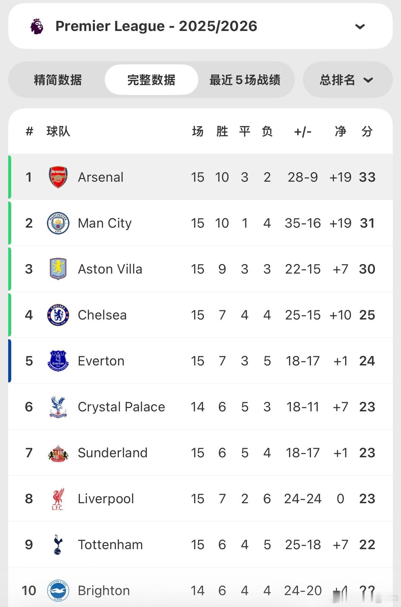The image size is (401, 607).
Task: Open the 总排名 ranking dropdown
Action: 347,80
